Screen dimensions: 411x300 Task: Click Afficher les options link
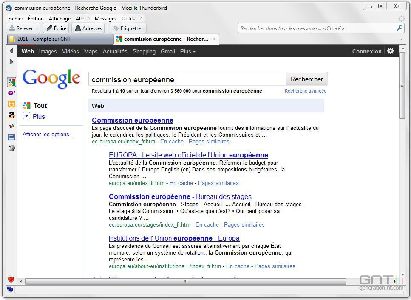48,134
